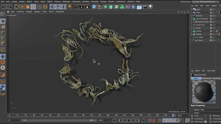Click the Redo arrow icon

pos(9,7)
